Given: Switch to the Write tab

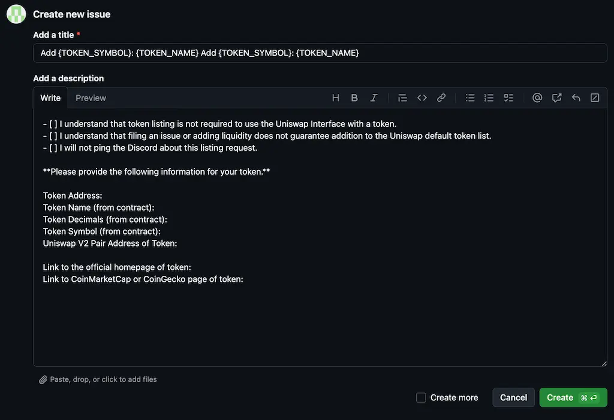Looking at the screenshot, I should coord(50,98).
